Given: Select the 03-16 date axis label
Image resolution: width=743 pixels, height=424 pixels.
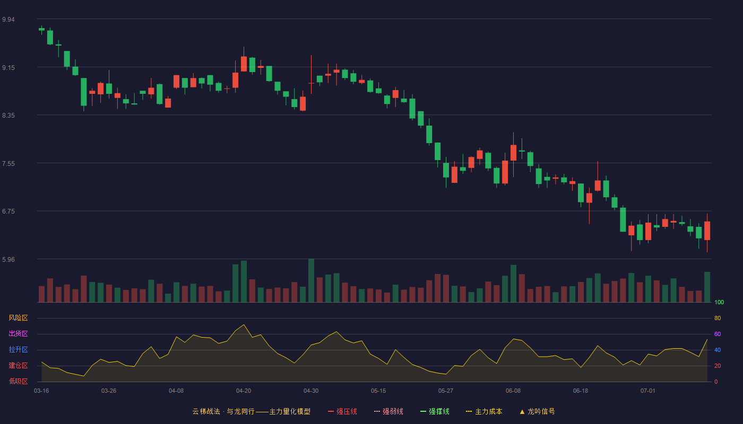Looking at the screenshot, I should 41,391.
